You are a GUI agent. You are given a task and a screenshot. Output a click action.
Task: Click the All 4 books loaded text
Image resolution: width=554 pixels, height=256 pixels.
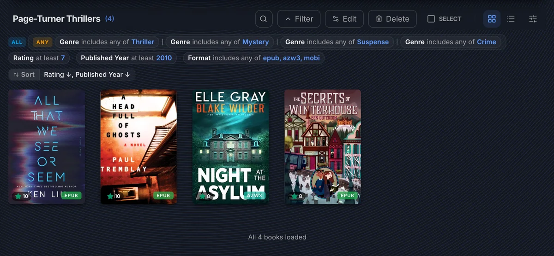pos(277,237)
